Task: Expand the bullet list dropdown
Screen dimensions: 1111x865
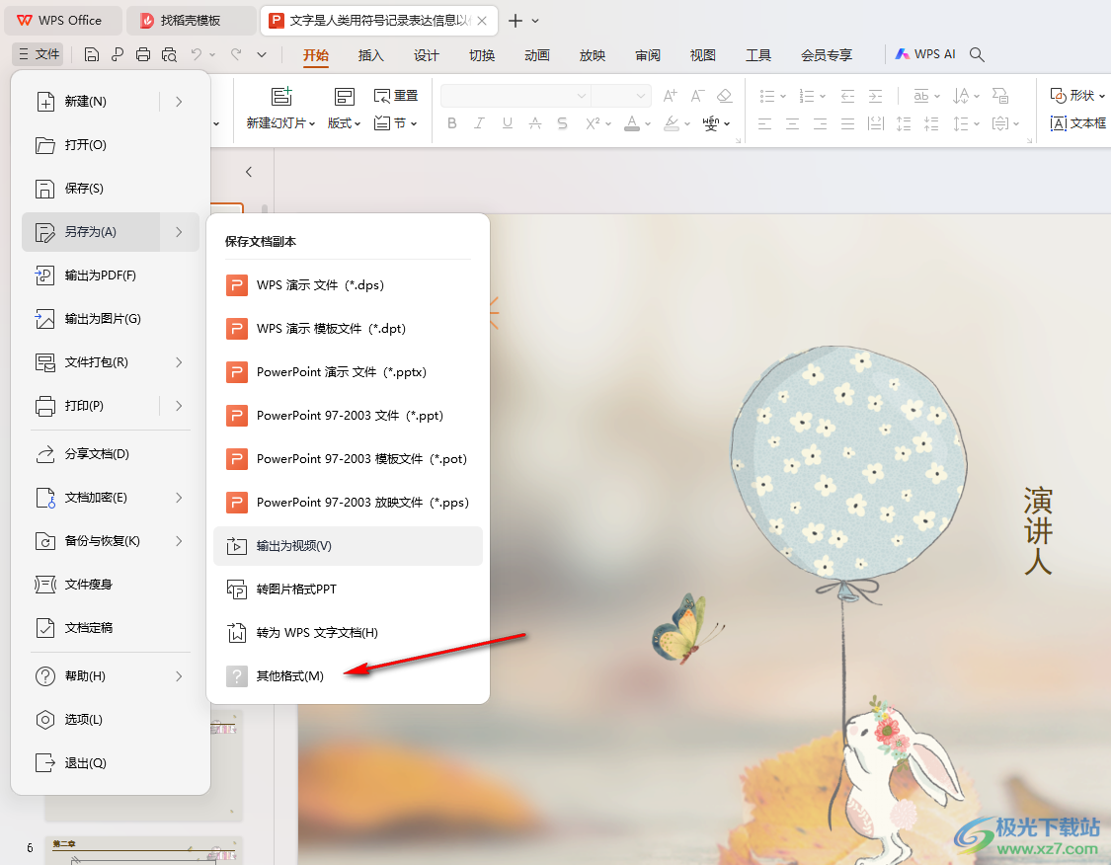Action: 783,96
